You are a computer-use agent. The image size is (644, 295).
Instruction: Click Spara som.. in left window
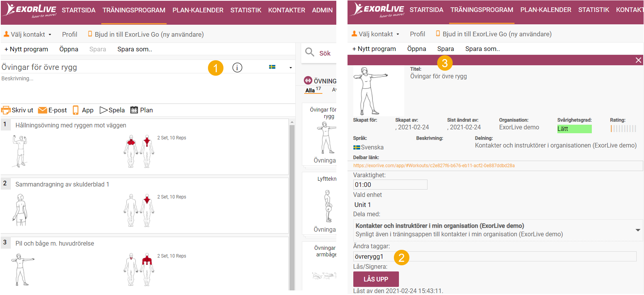coord(135,49)
